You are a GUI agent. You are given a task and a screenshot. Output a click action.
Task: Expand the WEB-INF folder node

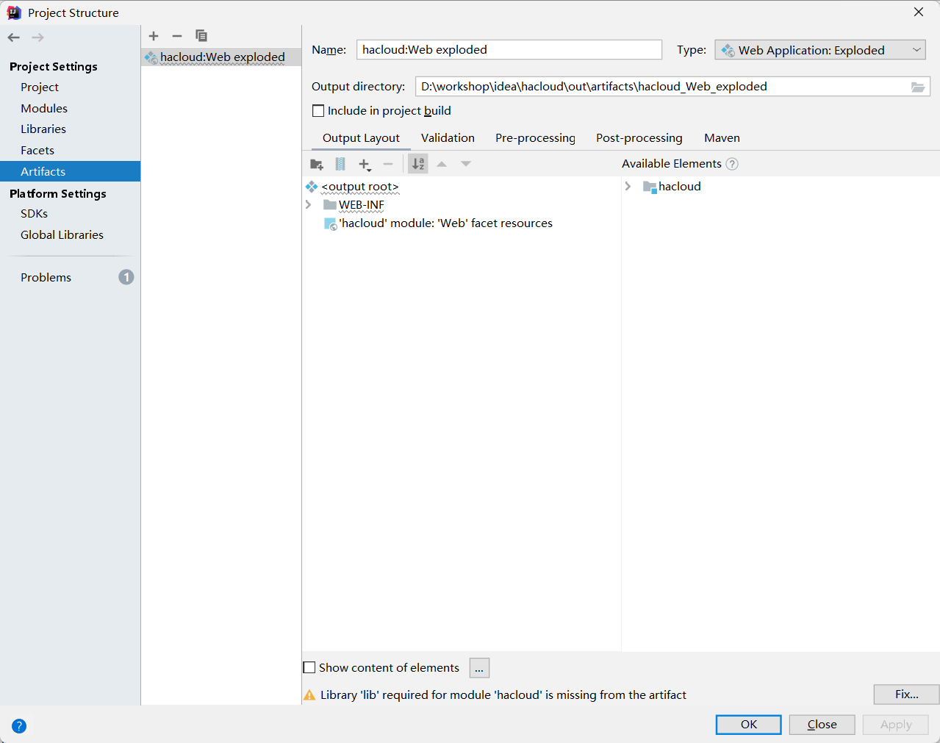(x=309, y=205)
